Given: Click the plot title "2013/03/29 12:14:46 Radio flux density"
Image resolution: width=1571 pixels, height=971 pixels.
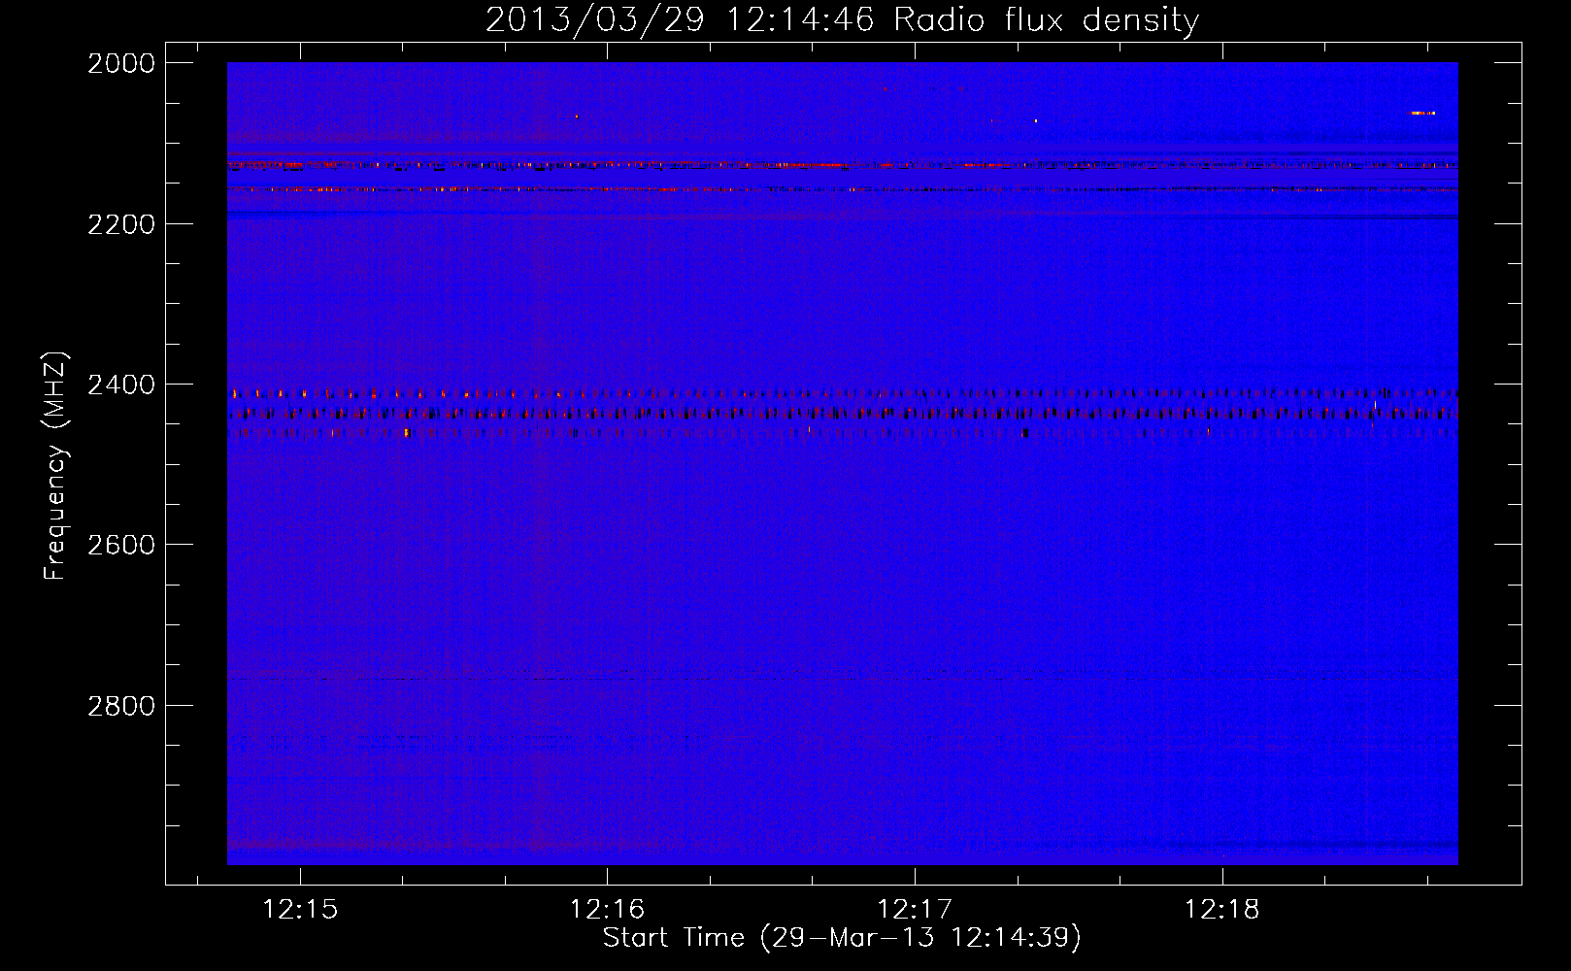Looking at the screenshot, I should pos(842,19).
